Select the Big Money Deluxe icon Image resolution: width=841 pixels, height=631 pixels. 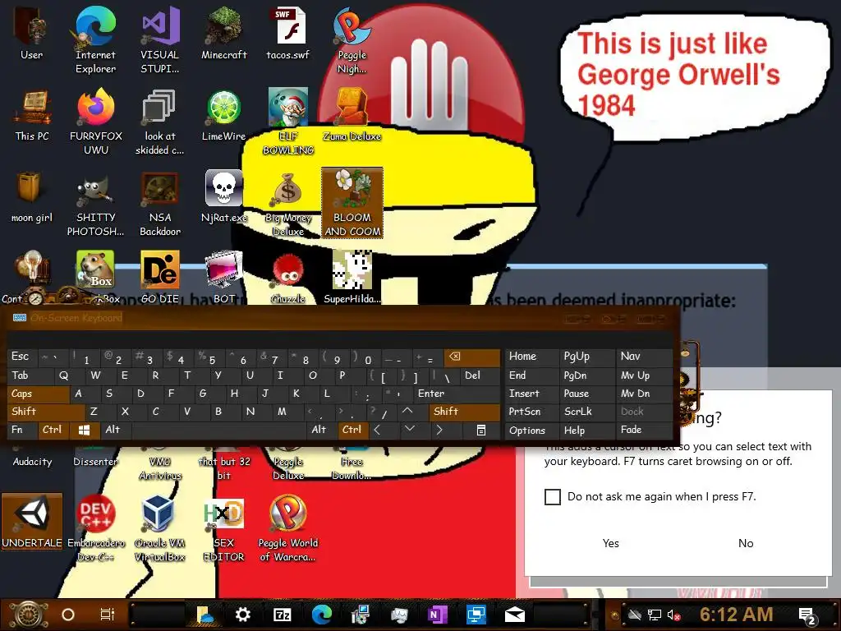tap(288, 204)
